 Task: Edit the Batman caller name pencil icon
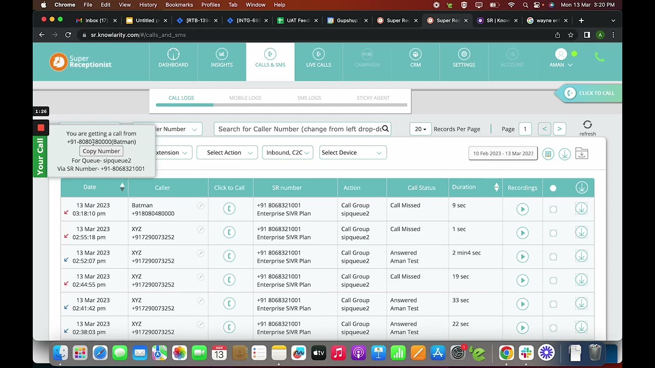(201, 206)
